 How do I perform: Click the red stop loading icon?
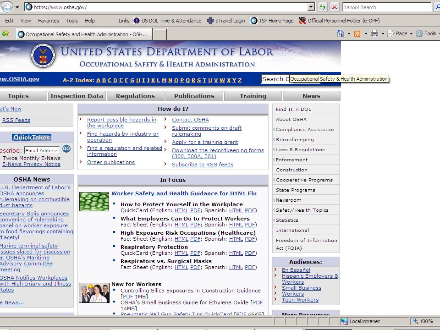click(335, 7)
